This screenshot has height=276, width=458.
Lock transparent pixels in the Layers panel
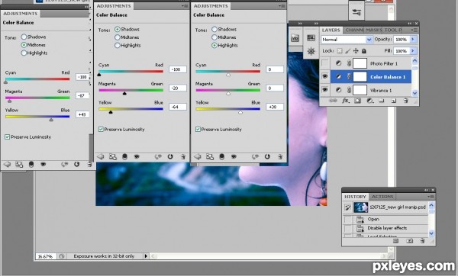pos(340,51)
